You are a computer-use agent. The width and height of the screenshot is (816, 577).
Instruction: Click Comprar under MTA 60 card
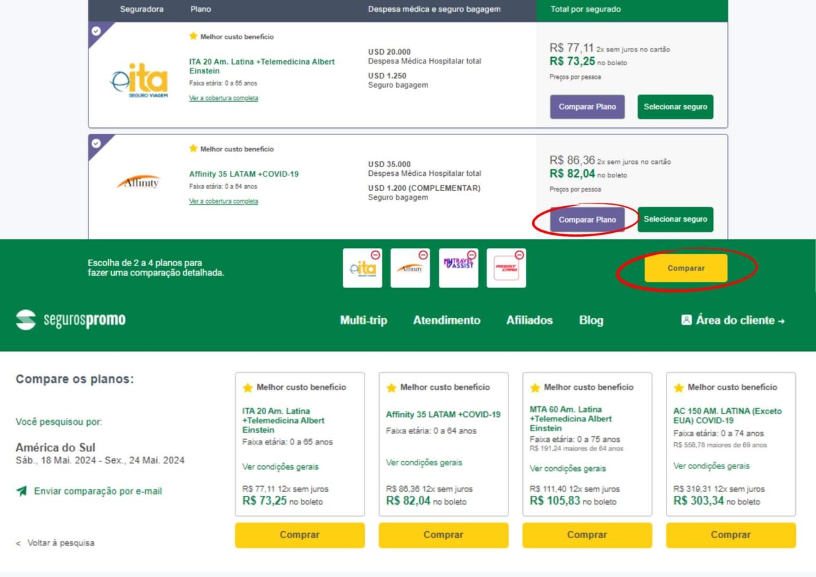click(587, 535)
